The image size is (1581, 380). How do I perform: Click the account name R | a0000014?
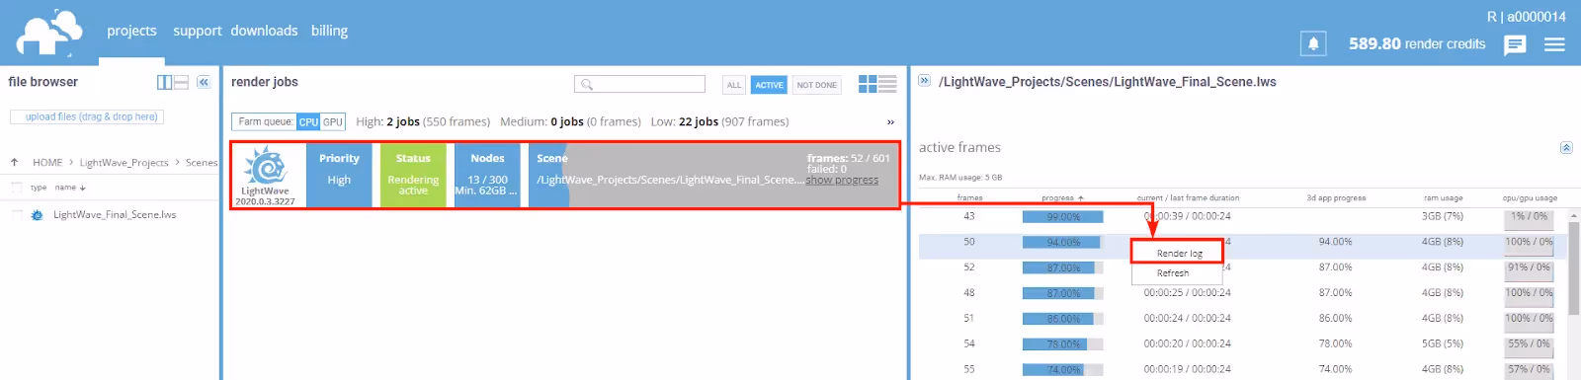[1526, 17]
